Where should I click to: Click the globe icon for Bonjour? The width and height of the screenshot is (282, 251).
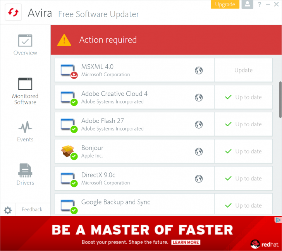pos(199,151)
